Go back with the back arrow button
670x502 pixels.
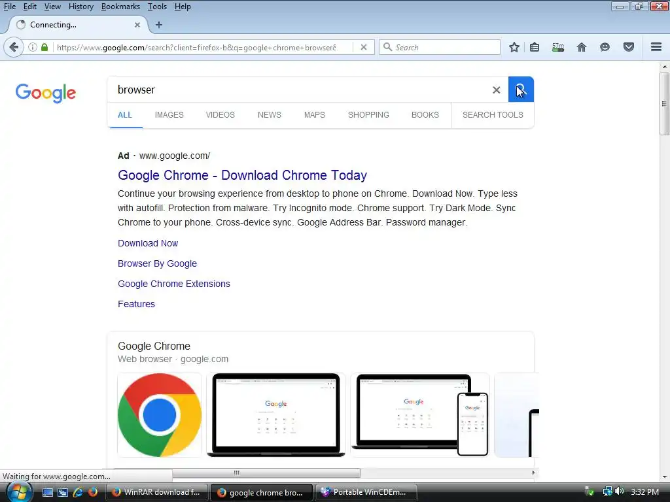coord(14,47)
